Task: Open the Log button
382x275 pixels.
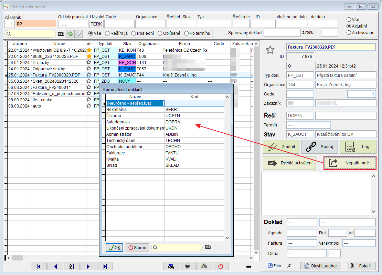Action: tap(358, 147)
